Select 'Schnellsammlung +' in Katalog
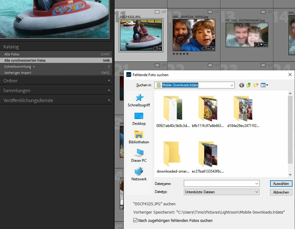The image size is (295, 229). 56,67
